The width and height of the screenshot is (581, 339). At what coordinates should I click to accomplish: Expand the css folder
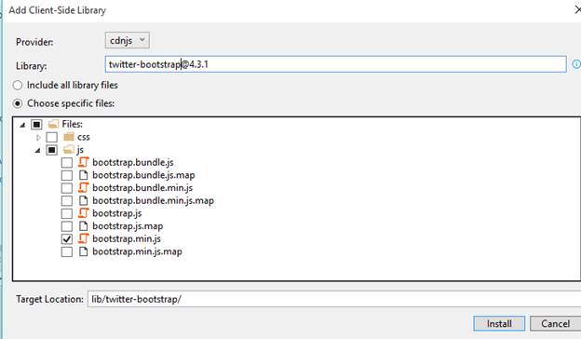pyautogui.click(x=38, y=138)
